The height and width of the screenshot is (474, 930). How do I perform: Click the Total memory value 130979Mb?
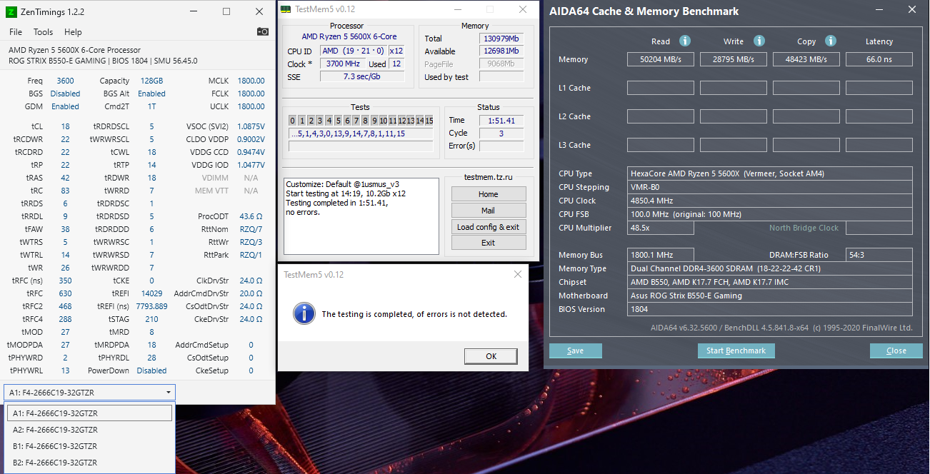[501, 39]
